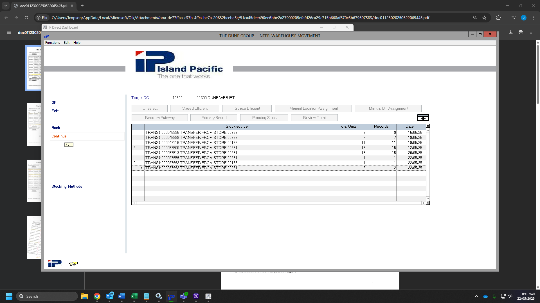Click the IP icon in the window title bar
This screenshot has width=540, height=303.
coord(47,36)
